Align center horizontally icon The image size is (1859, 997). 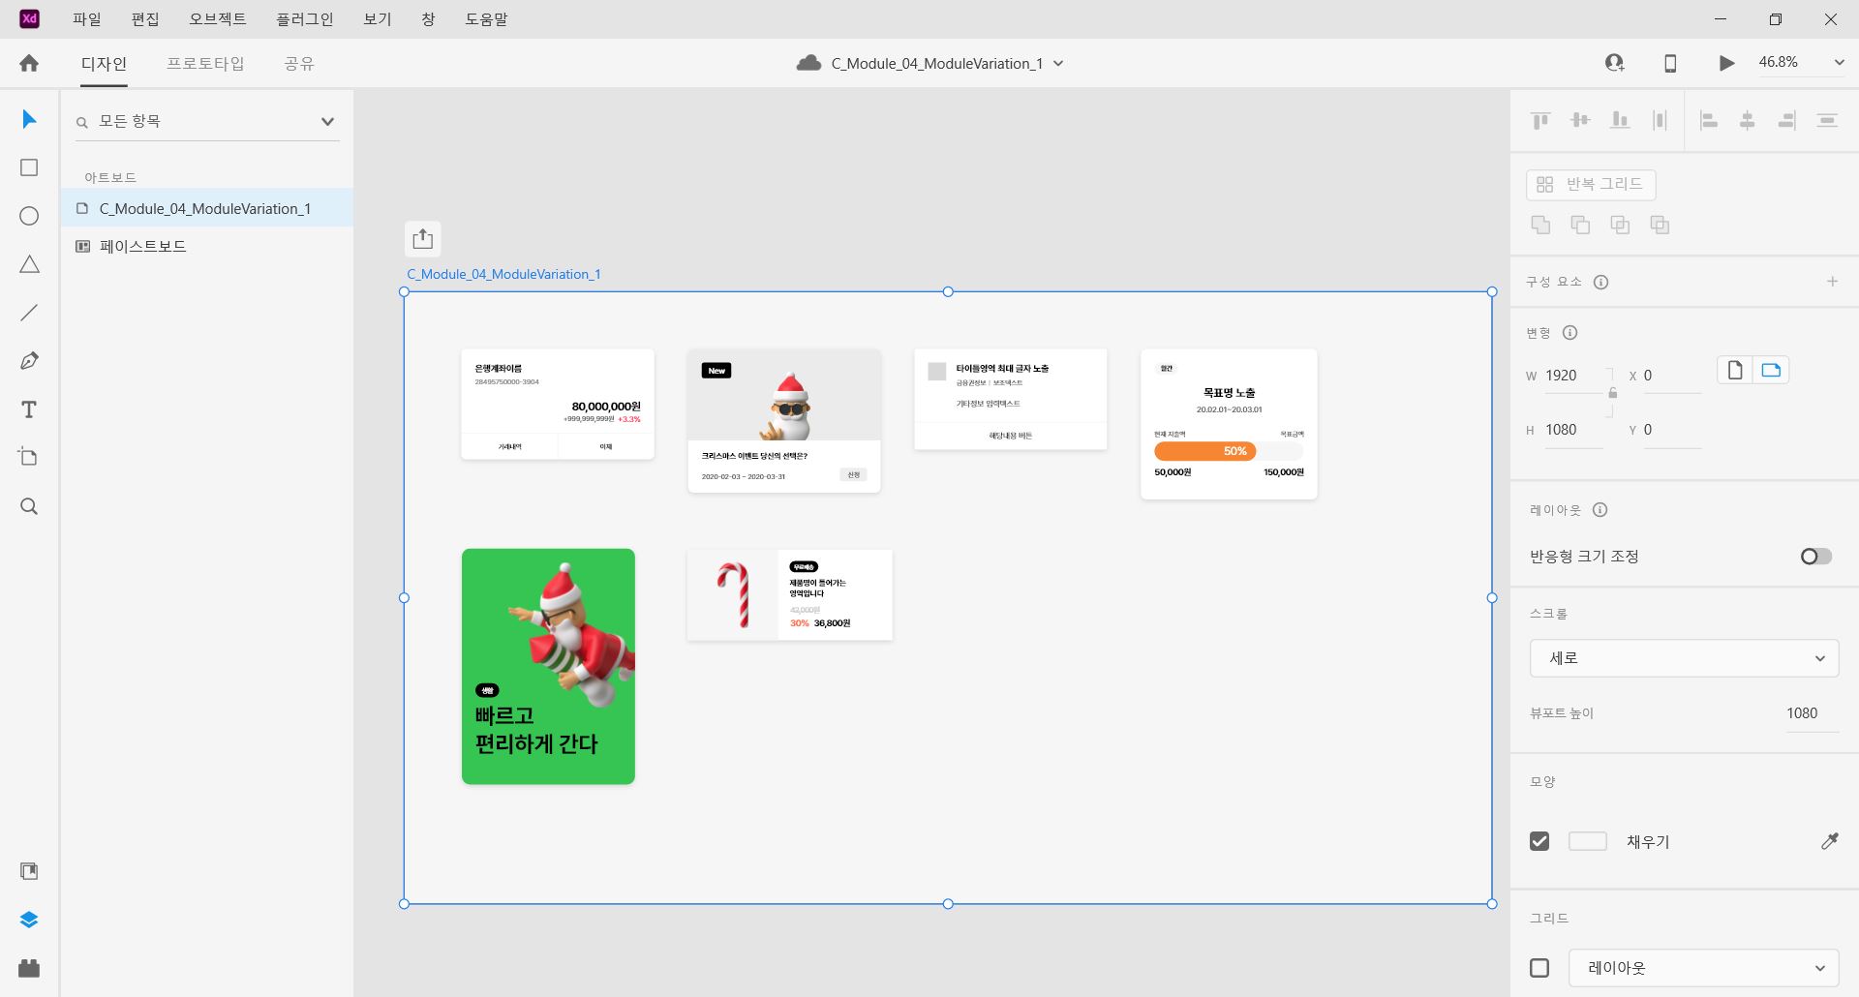1748,120
